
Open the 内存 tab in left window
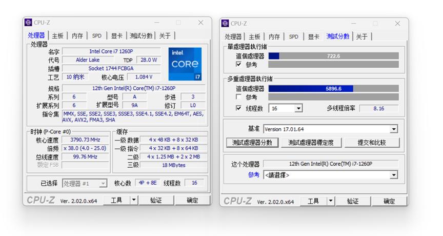77,35
